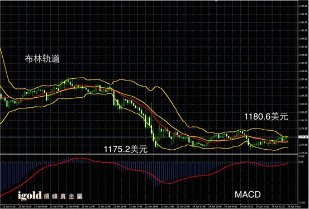Screen dimensions: 309x209
Task: Select the current price tag on price axis
Action: [x=303, y=136]
